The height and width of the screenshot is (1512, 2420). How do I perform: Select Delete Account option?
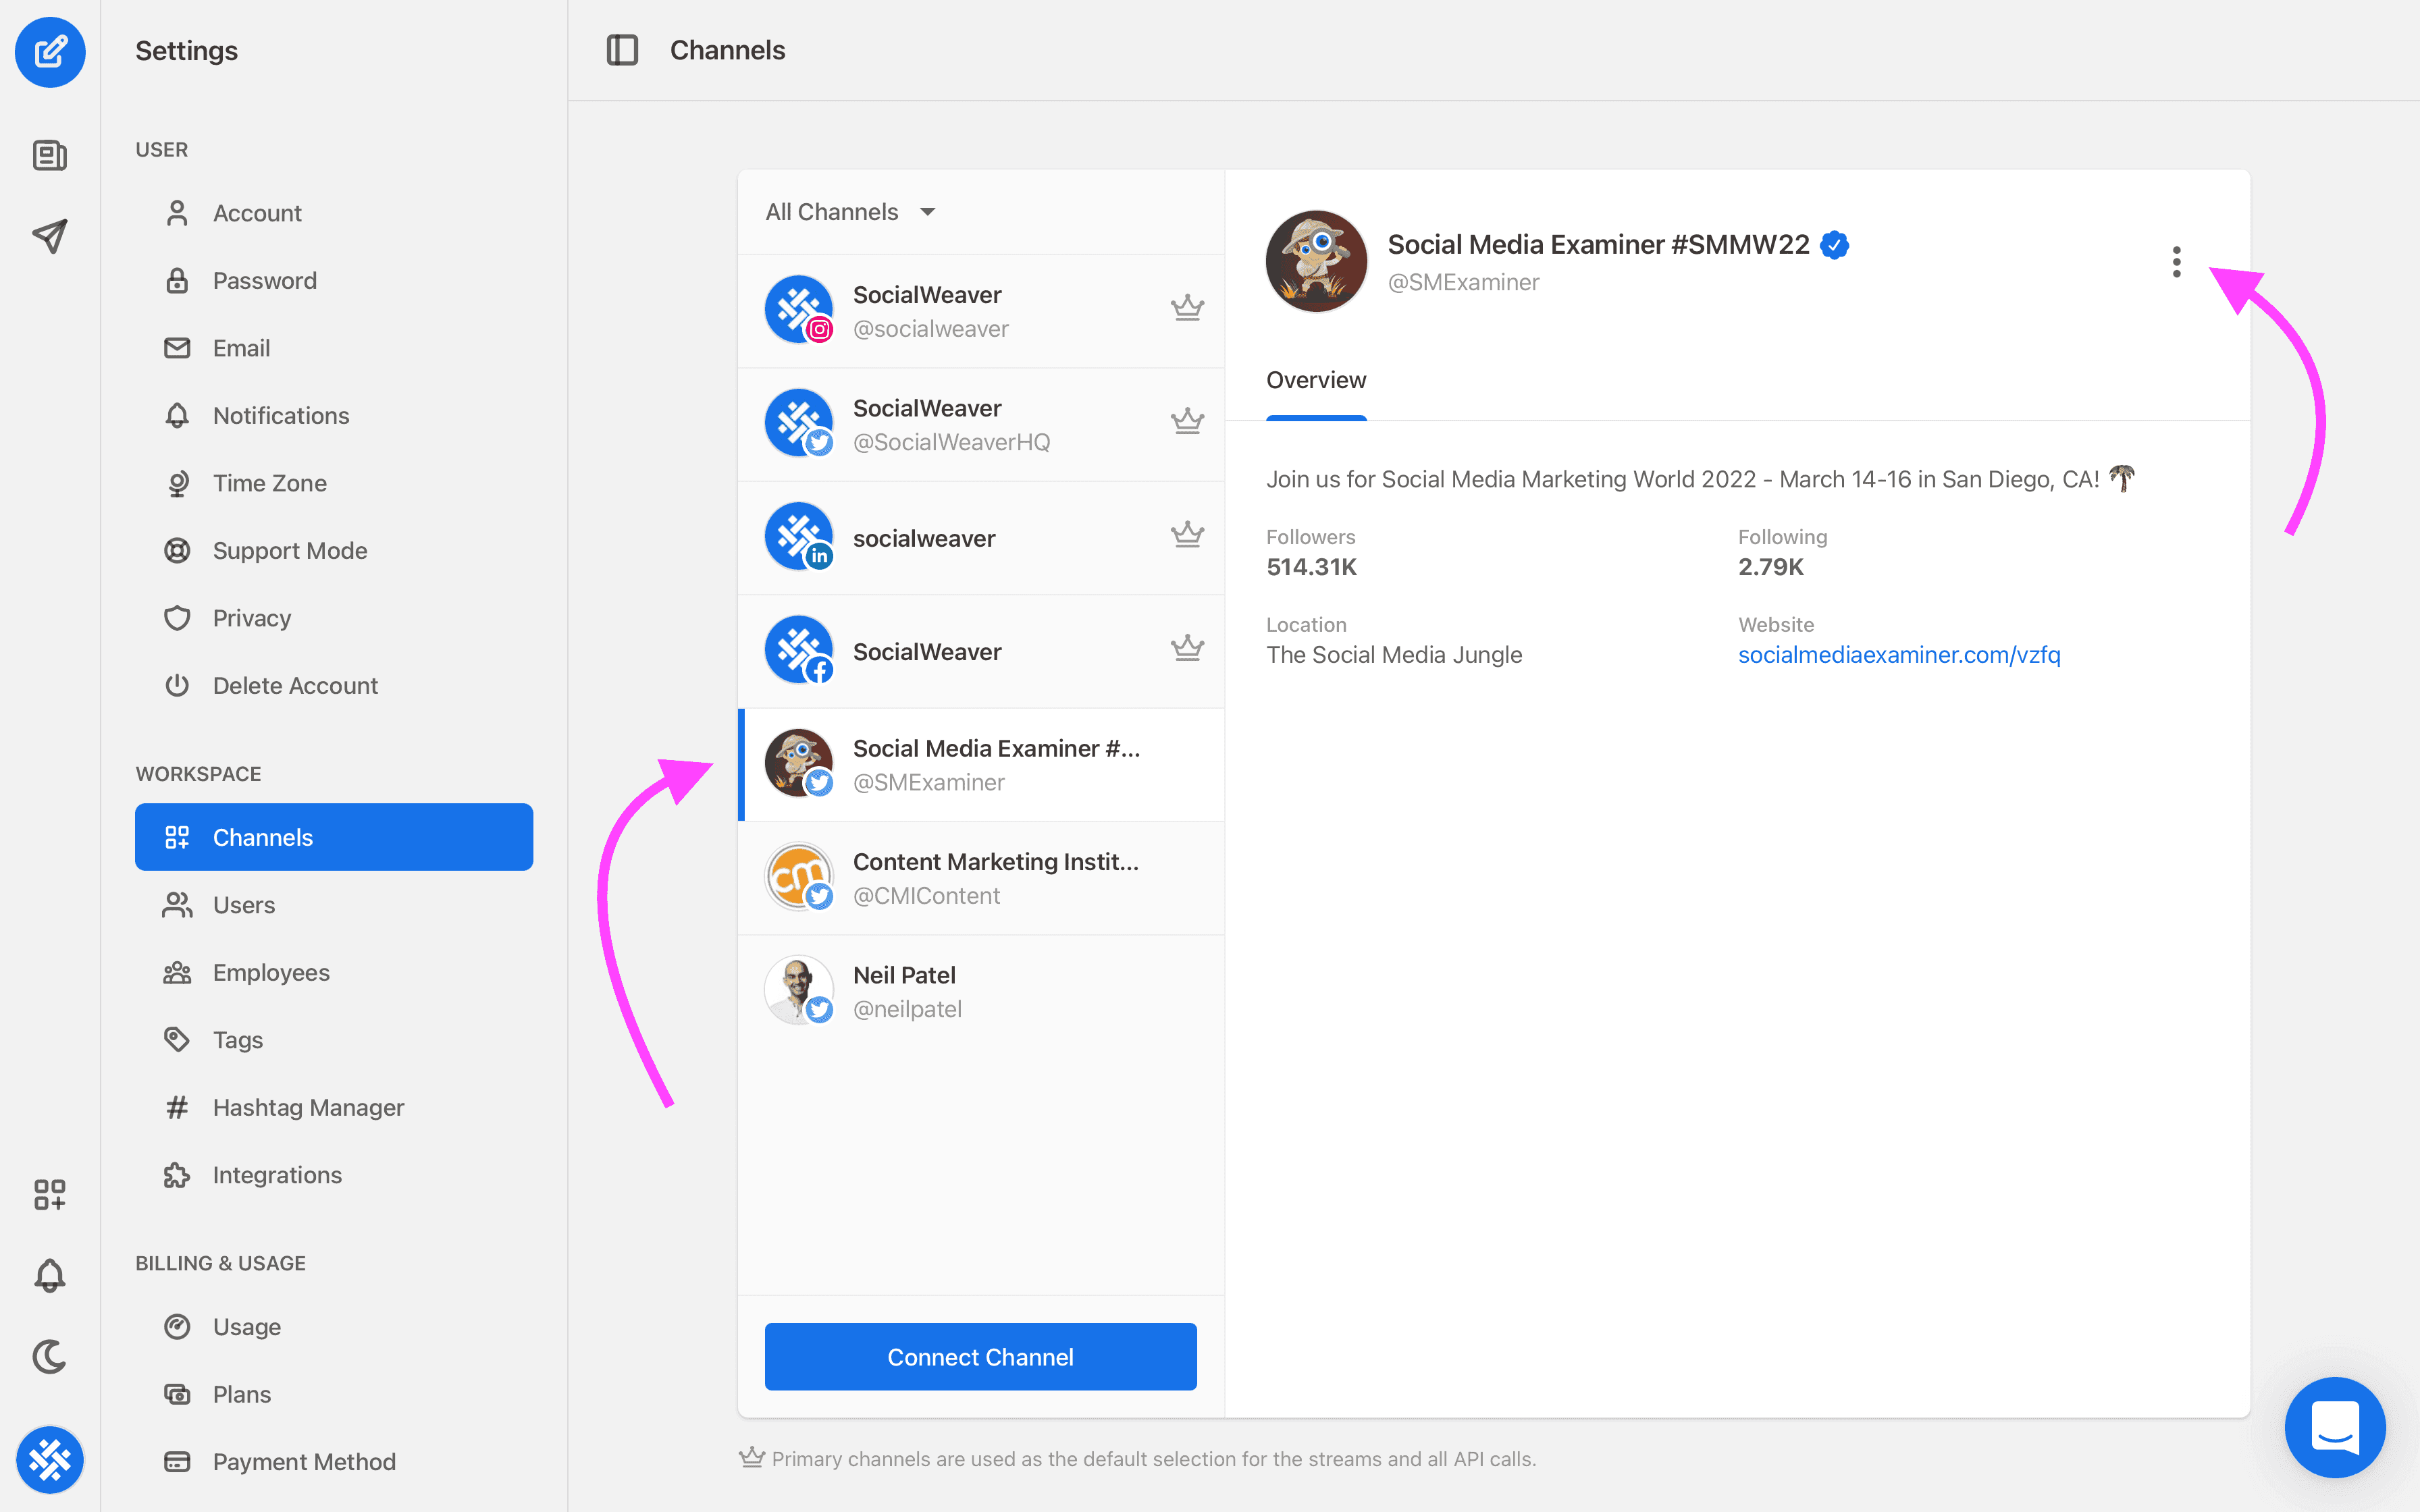[334, 685]
